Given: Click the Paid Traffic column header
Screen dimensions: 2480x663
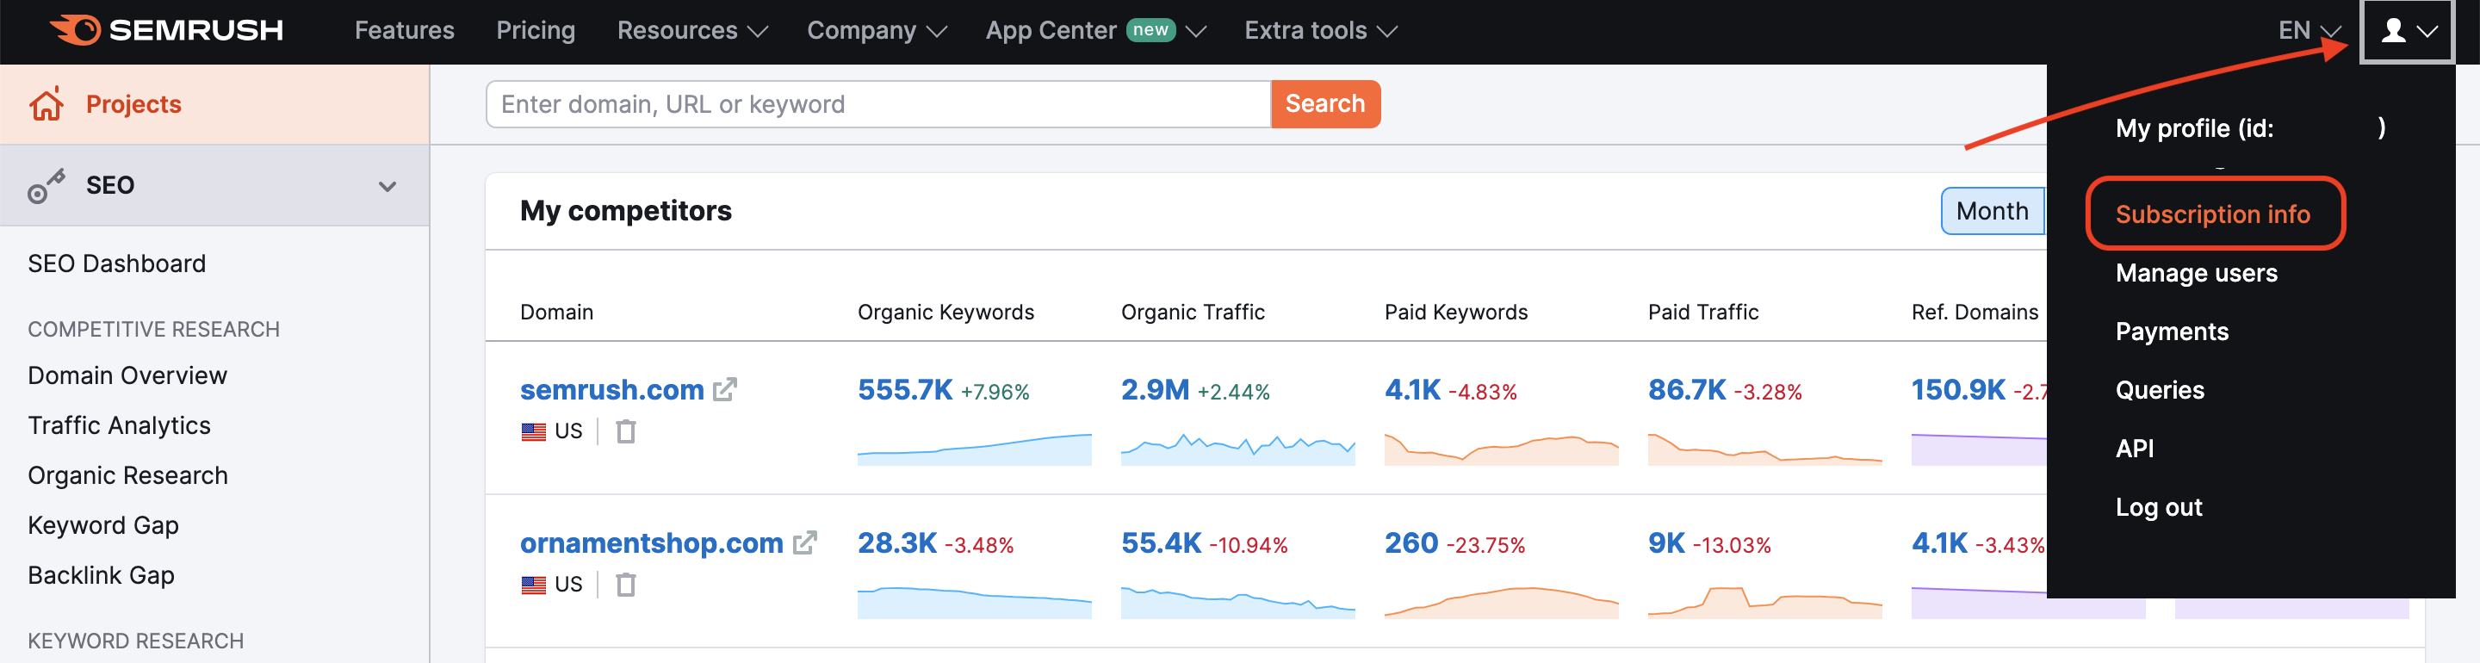Looking at the screenshot, I should [1703, 312].
